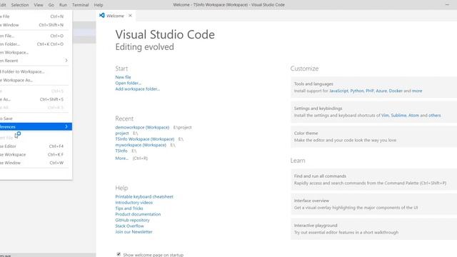The width and height of the screenshot is (457, 257).
Task: Open Tips and Tricks link
Action: pyautogui.click(x=129, y=208)
